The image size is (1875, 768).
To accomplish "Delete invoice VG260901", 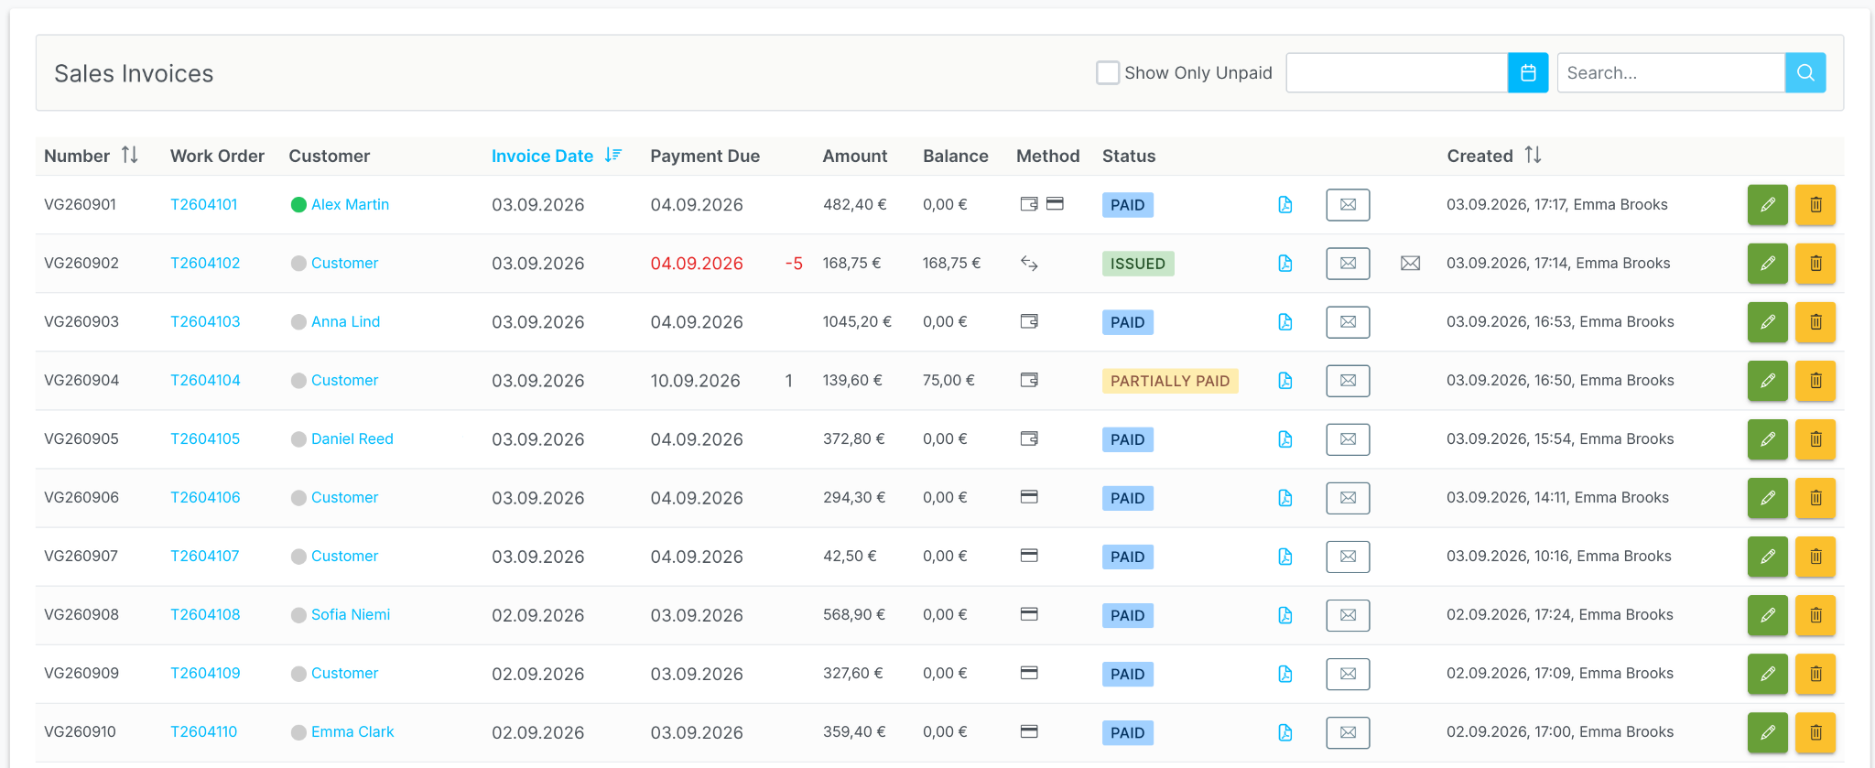I will tap(1815, 205).
